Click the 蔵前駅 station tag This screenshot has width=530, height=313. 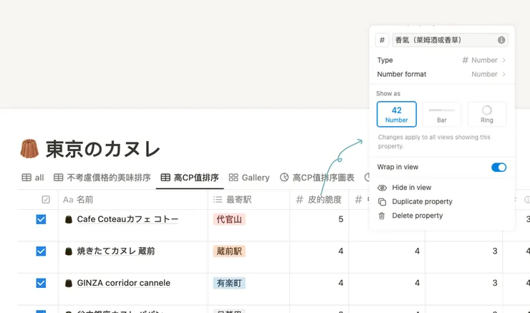(x=229, y=251)
